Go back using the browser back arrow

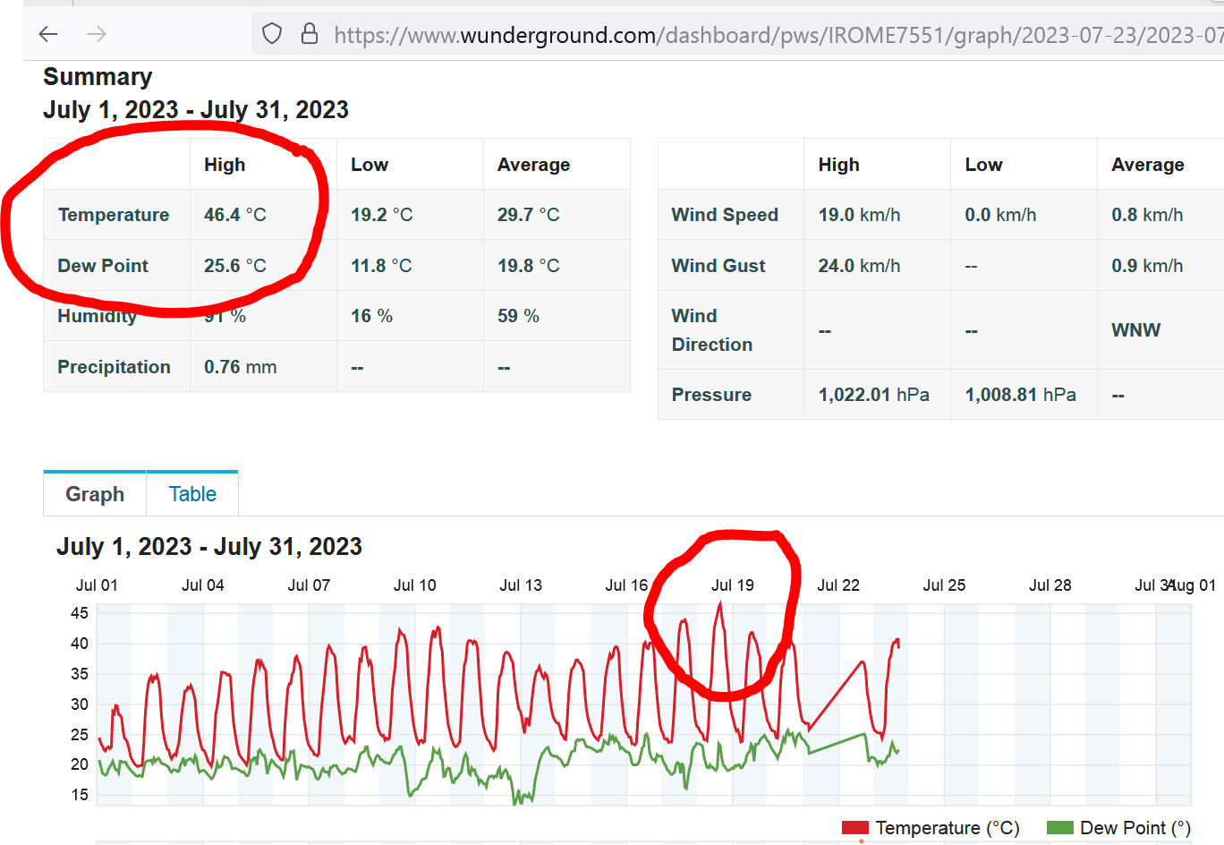[x=48, y=34]
